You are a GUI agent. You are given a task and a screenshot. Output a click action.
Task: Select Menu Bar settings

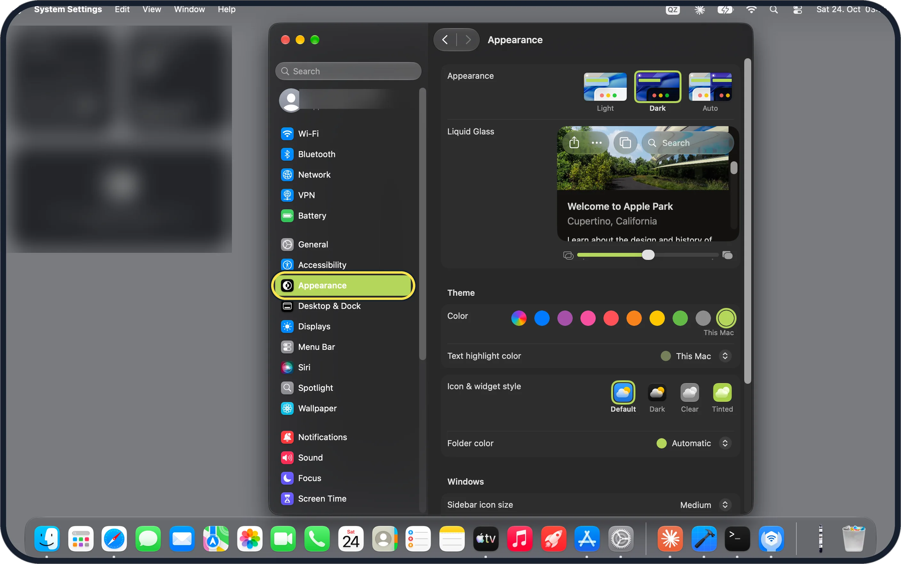(343, 347)
